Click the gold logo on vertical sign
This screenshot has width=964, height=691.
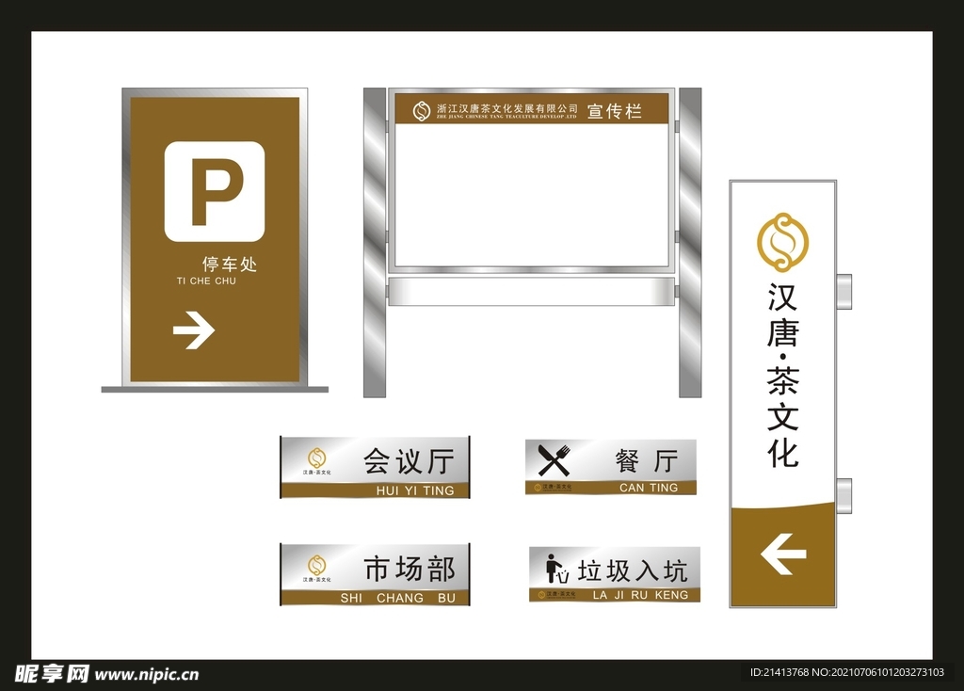pos(782,242)
